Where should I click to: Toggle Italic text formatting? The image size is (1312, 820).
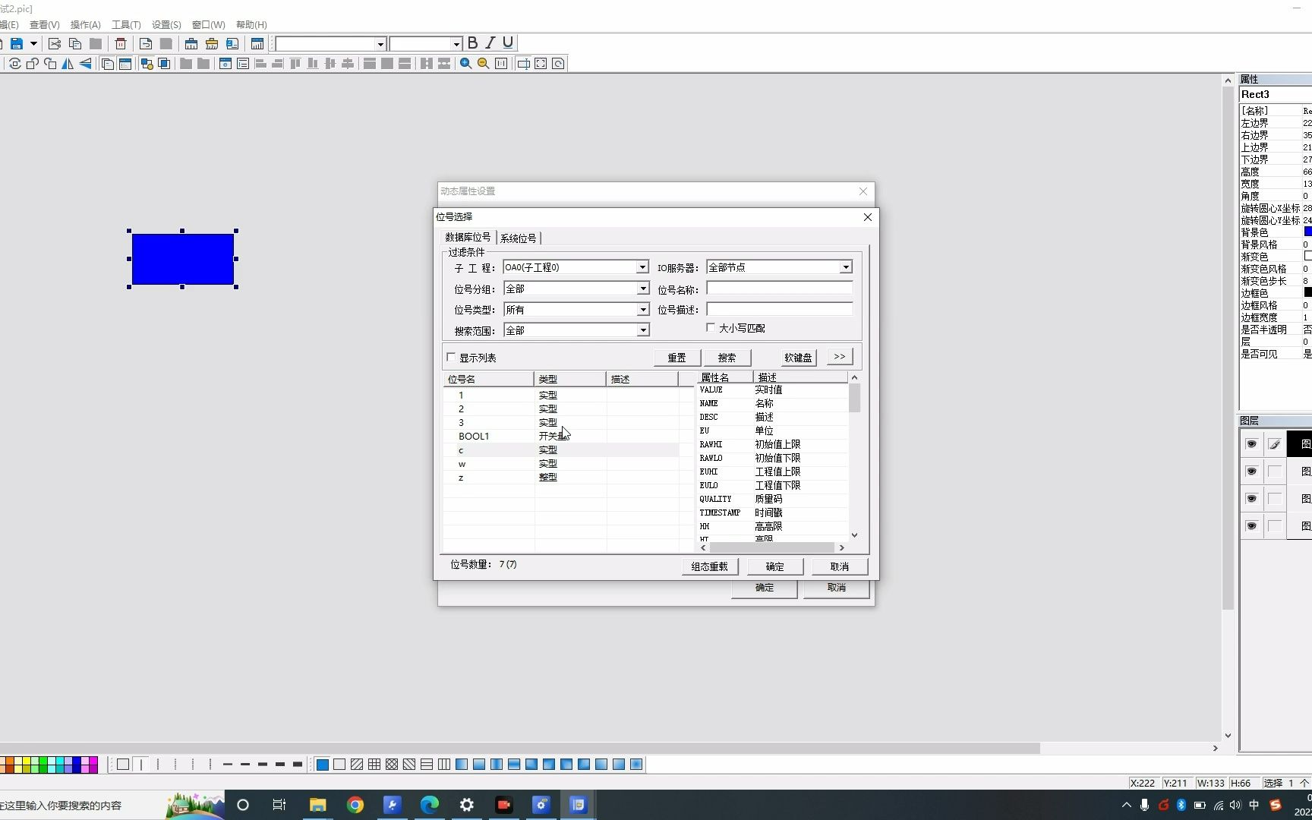click(x=490, y=43)
